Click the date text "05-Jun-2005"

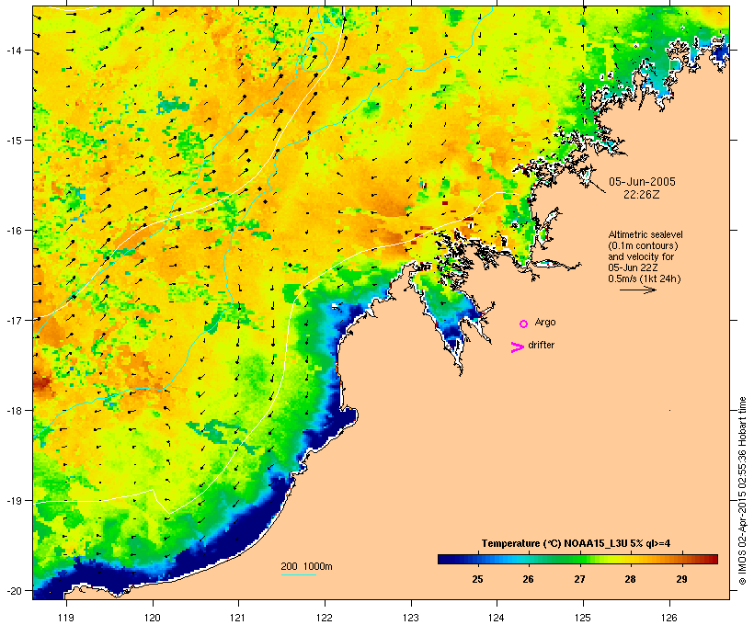click(x=642, y=182)
